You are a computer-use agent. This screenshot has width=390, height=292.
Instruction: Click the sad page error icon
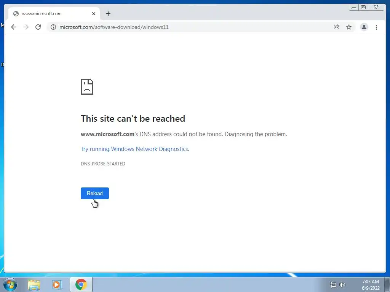tap(87, 87)
